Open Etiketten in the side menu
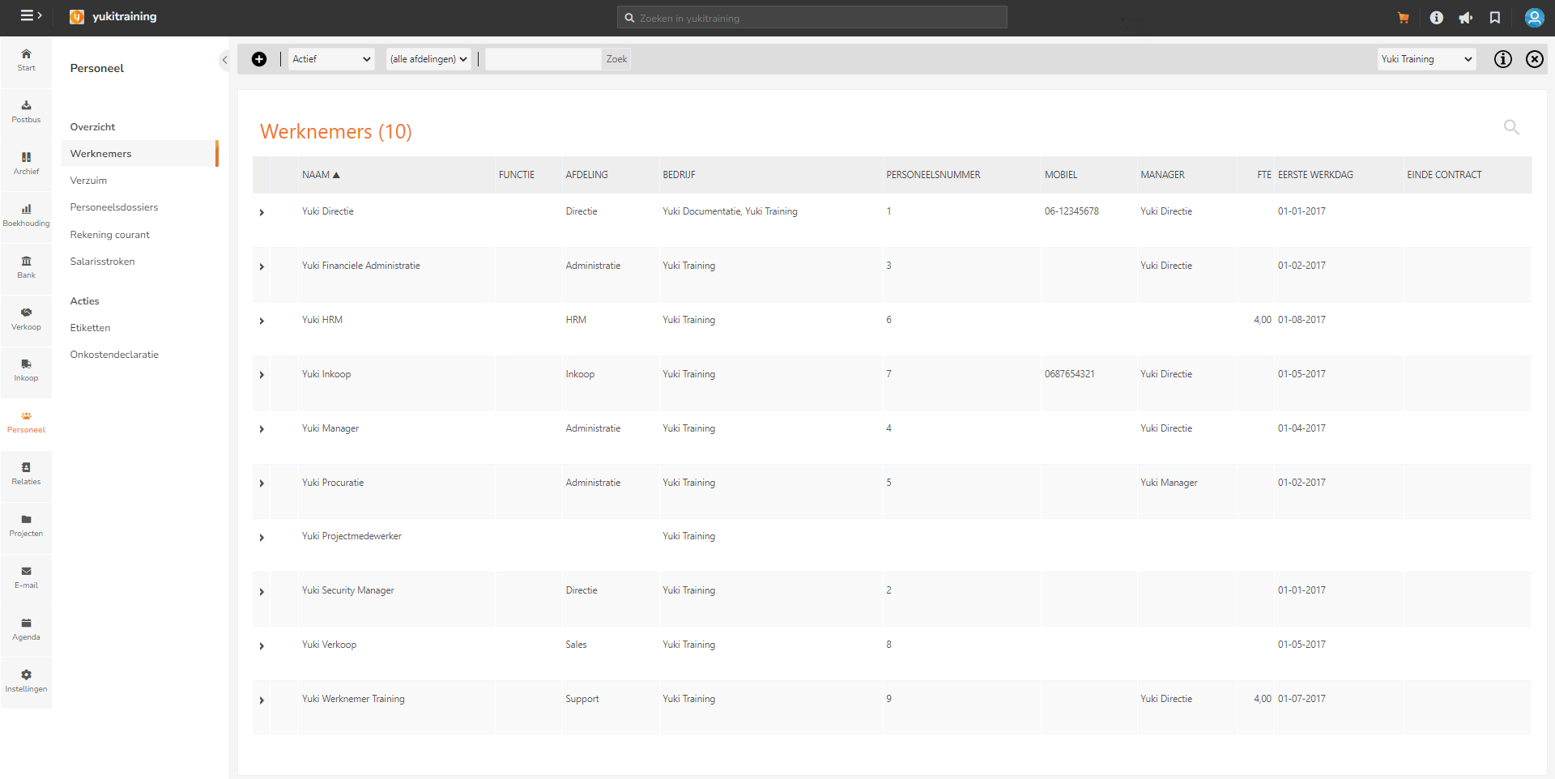This screenshot has height=779, width=1555. pyautogui.click(x=90, y=328)
